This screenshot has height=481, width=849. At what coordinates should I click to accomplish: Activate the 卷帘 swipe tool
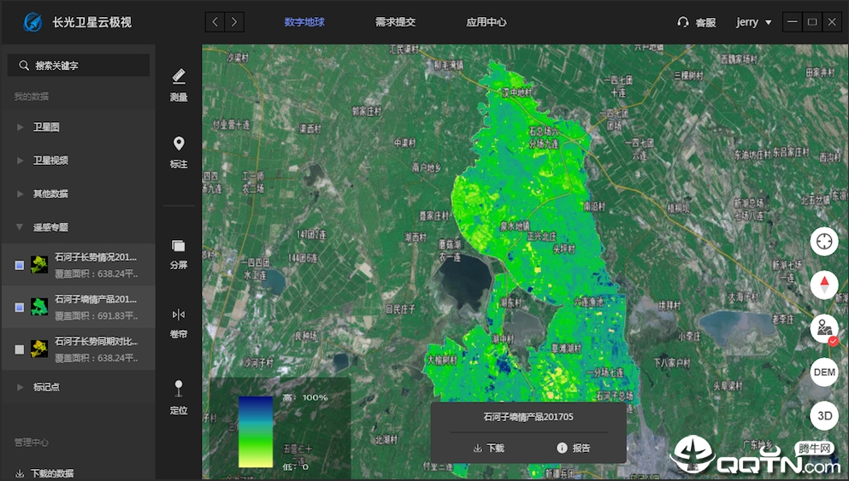pyautogui.click(x=179, y=322)
